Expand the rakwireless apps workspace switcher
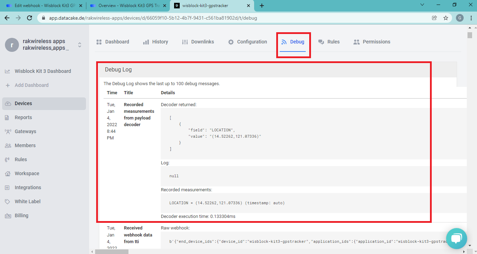This screenshot has width=477, height=254. [80, 45]
